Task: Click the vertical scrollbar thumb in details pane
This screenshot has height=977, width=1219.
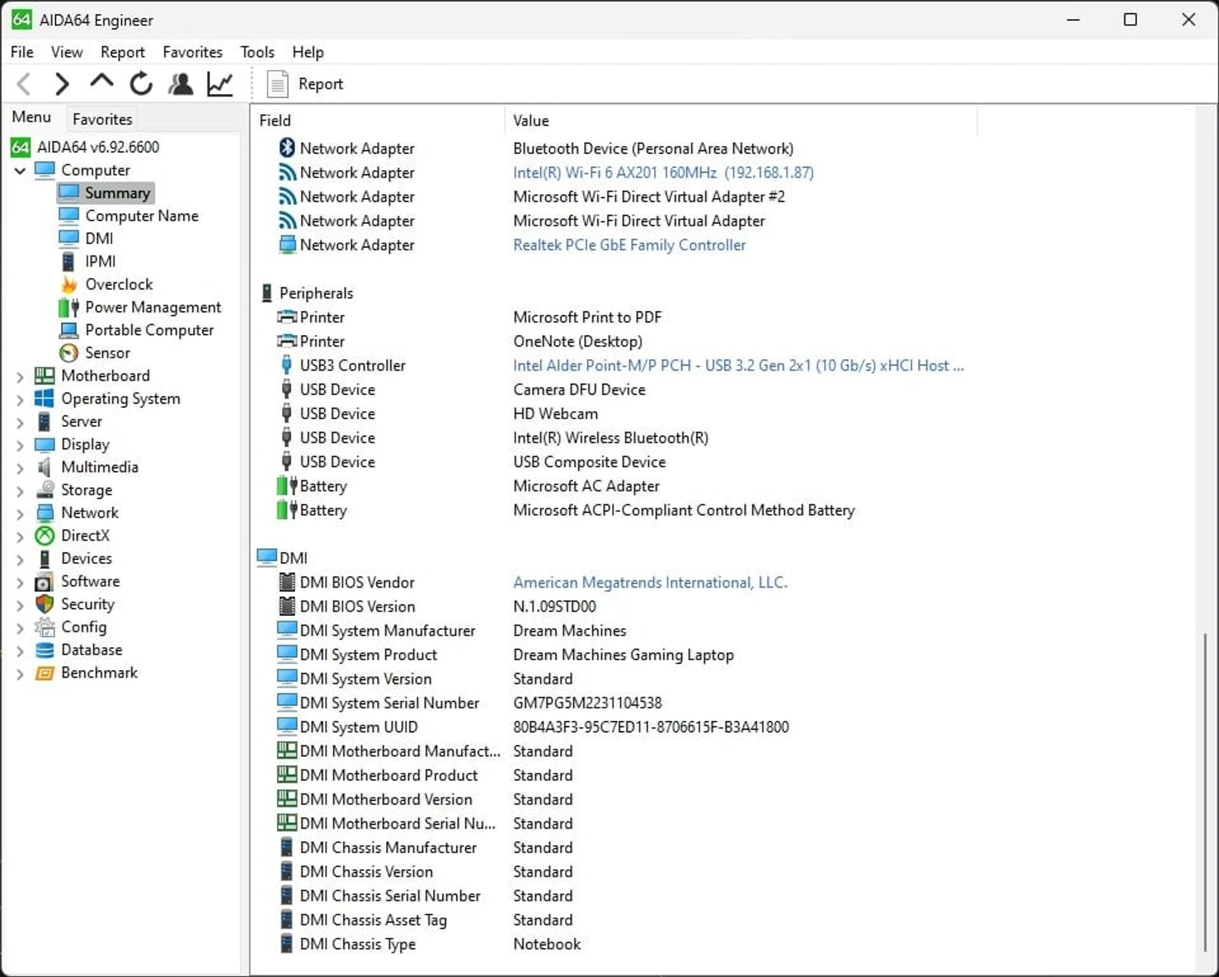Action: click(x=1204, y=792)
